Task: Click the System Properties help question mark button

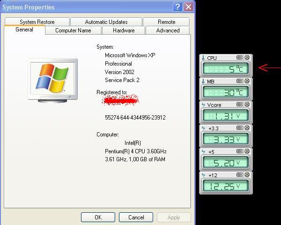Action: pyautogui.click(x=177, y=7)
